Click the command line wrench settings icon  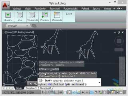(x=35, y=84)
